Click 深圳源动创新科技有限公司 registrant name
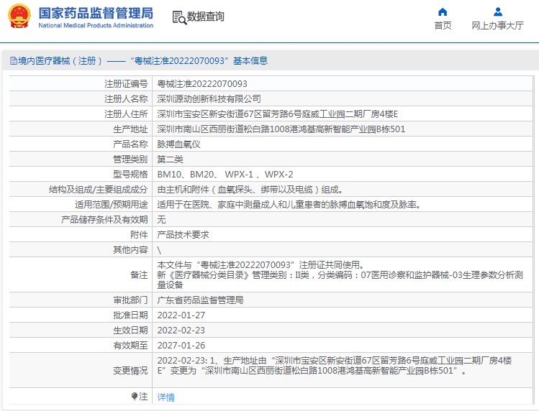Image resolution: width=539 pixels, height=411 pixels. click(209, 99)
